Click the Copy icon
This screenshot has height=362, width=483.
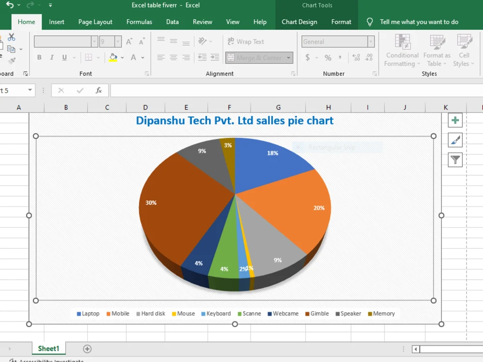11,49
